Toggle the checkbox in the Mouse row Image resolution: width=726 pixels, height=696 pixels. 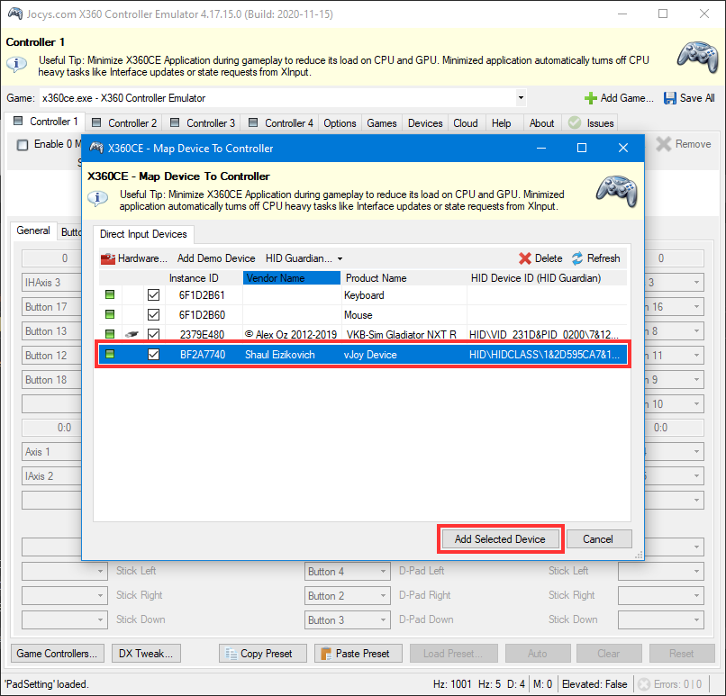click(153, 314)
